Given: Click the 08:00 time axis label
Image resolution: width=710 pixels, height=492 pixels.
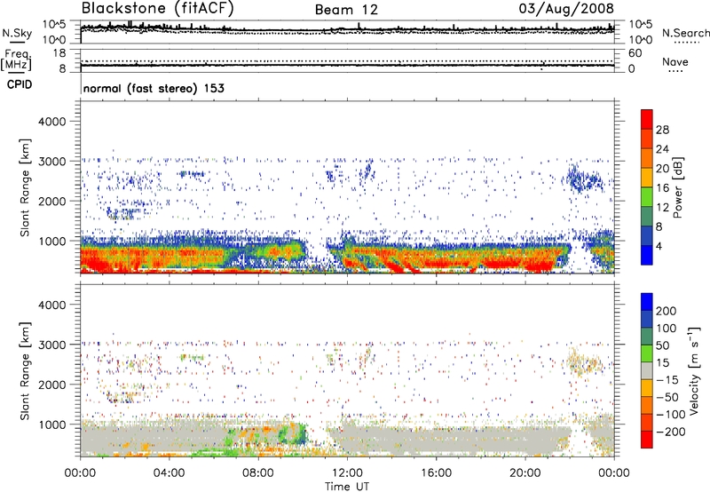Looking at the screenshot, I should (258, 473).
